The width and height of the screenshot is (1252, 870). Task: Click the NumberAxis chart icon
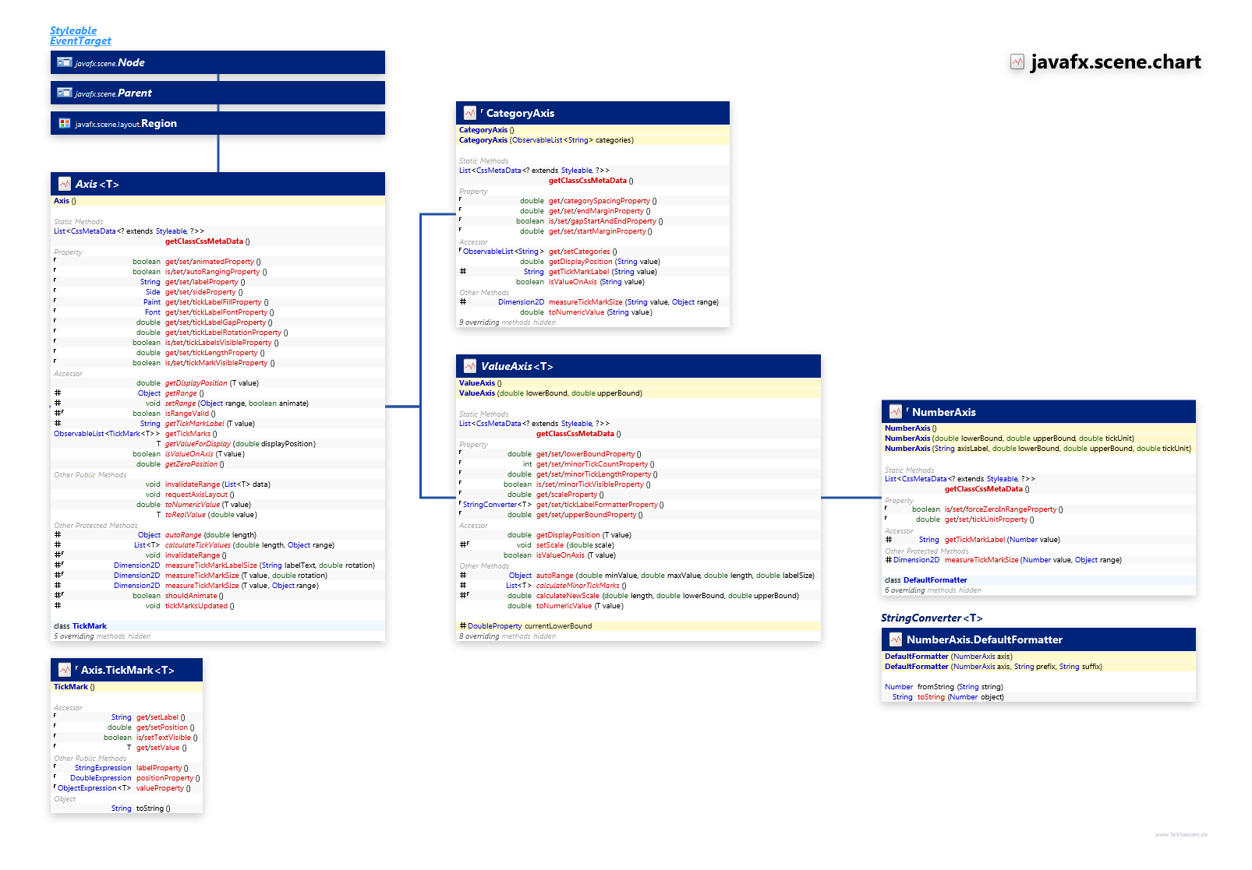[895, 412]
